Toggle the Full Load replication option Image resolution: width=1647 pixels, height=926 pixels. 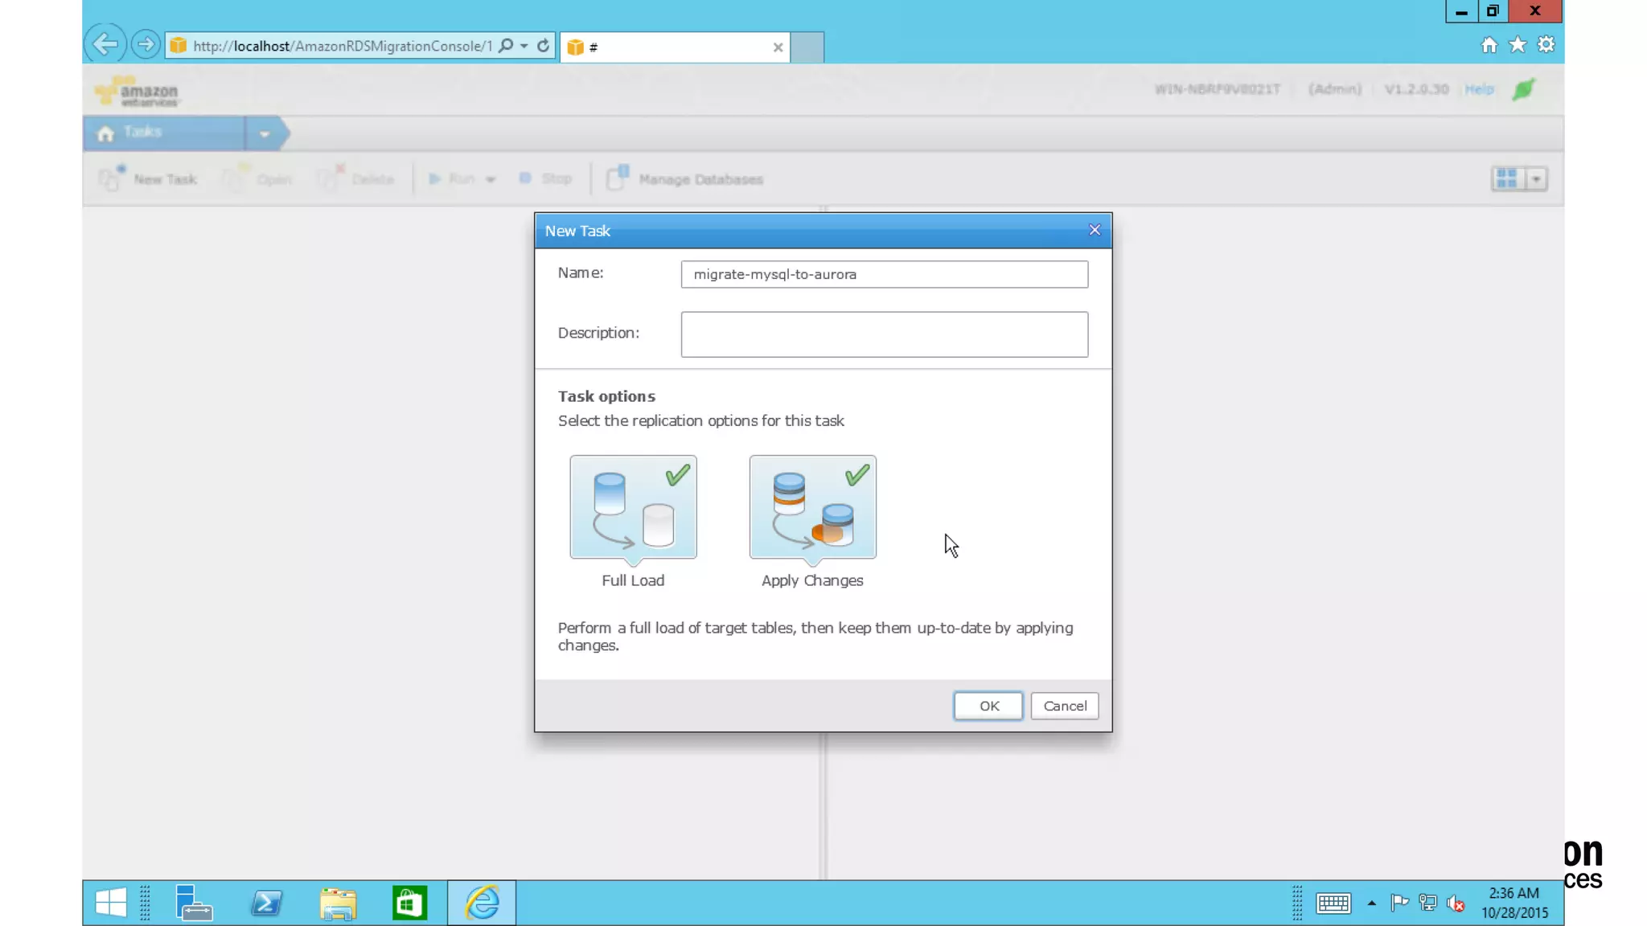633,507
